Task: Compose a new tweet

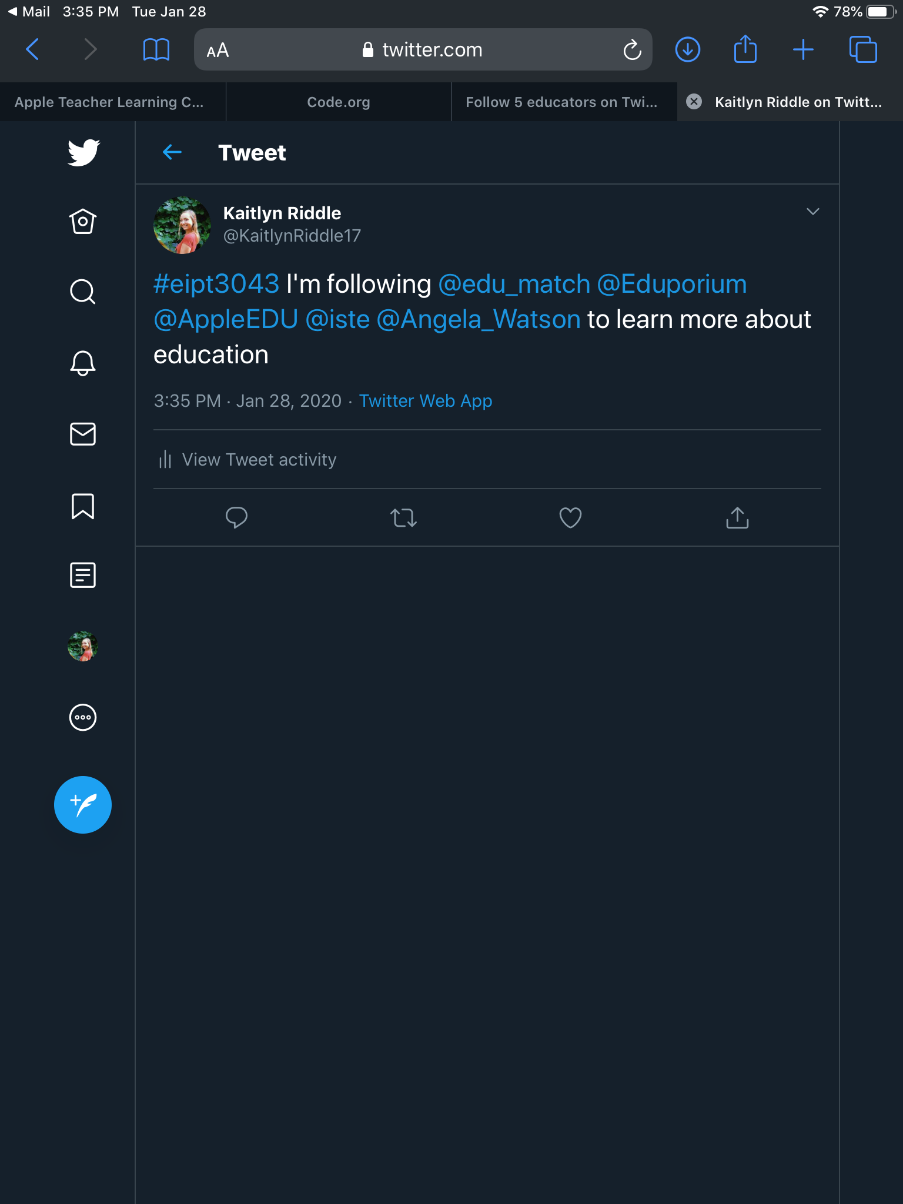Action: pyautogui.click(x=83, y=805)
